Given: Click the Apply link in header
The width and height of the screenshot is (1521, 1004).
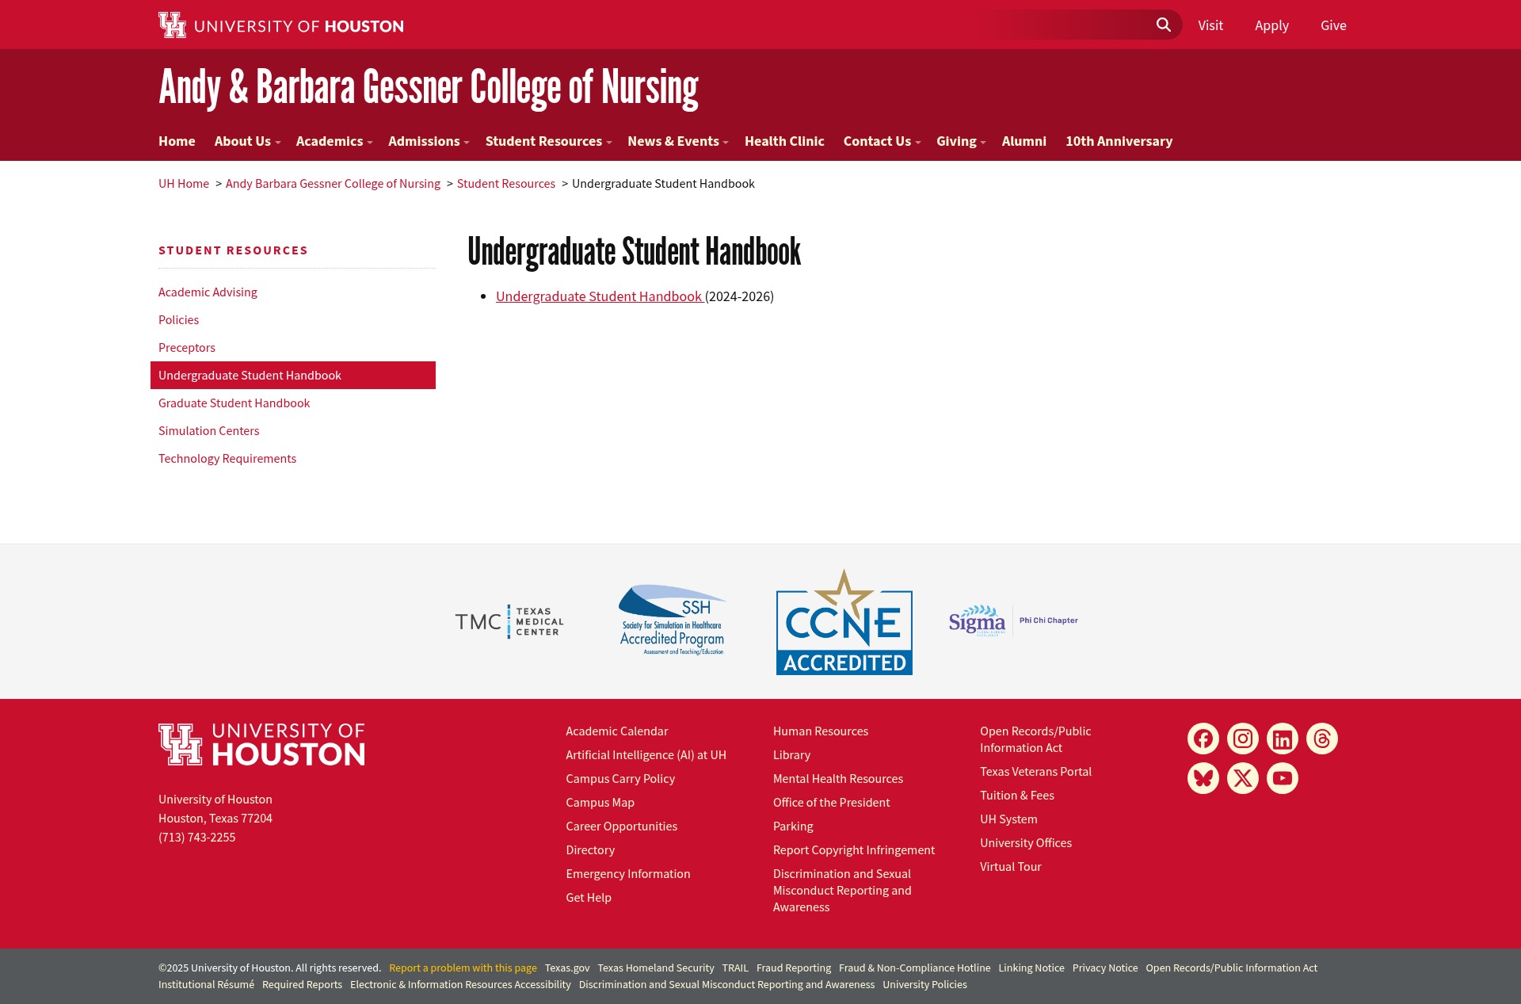Looking at the screenshot, I should pos(1271,25).
